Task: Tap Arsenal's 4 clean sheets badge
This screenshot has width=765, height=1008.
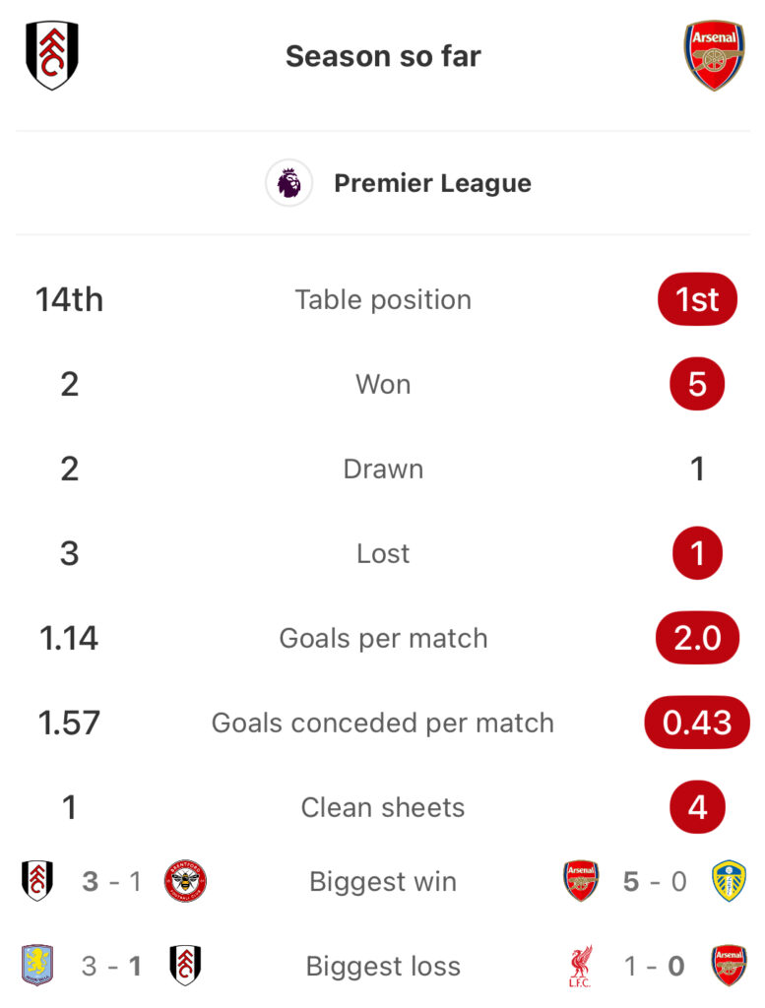Action: click(x=697, y=807)
